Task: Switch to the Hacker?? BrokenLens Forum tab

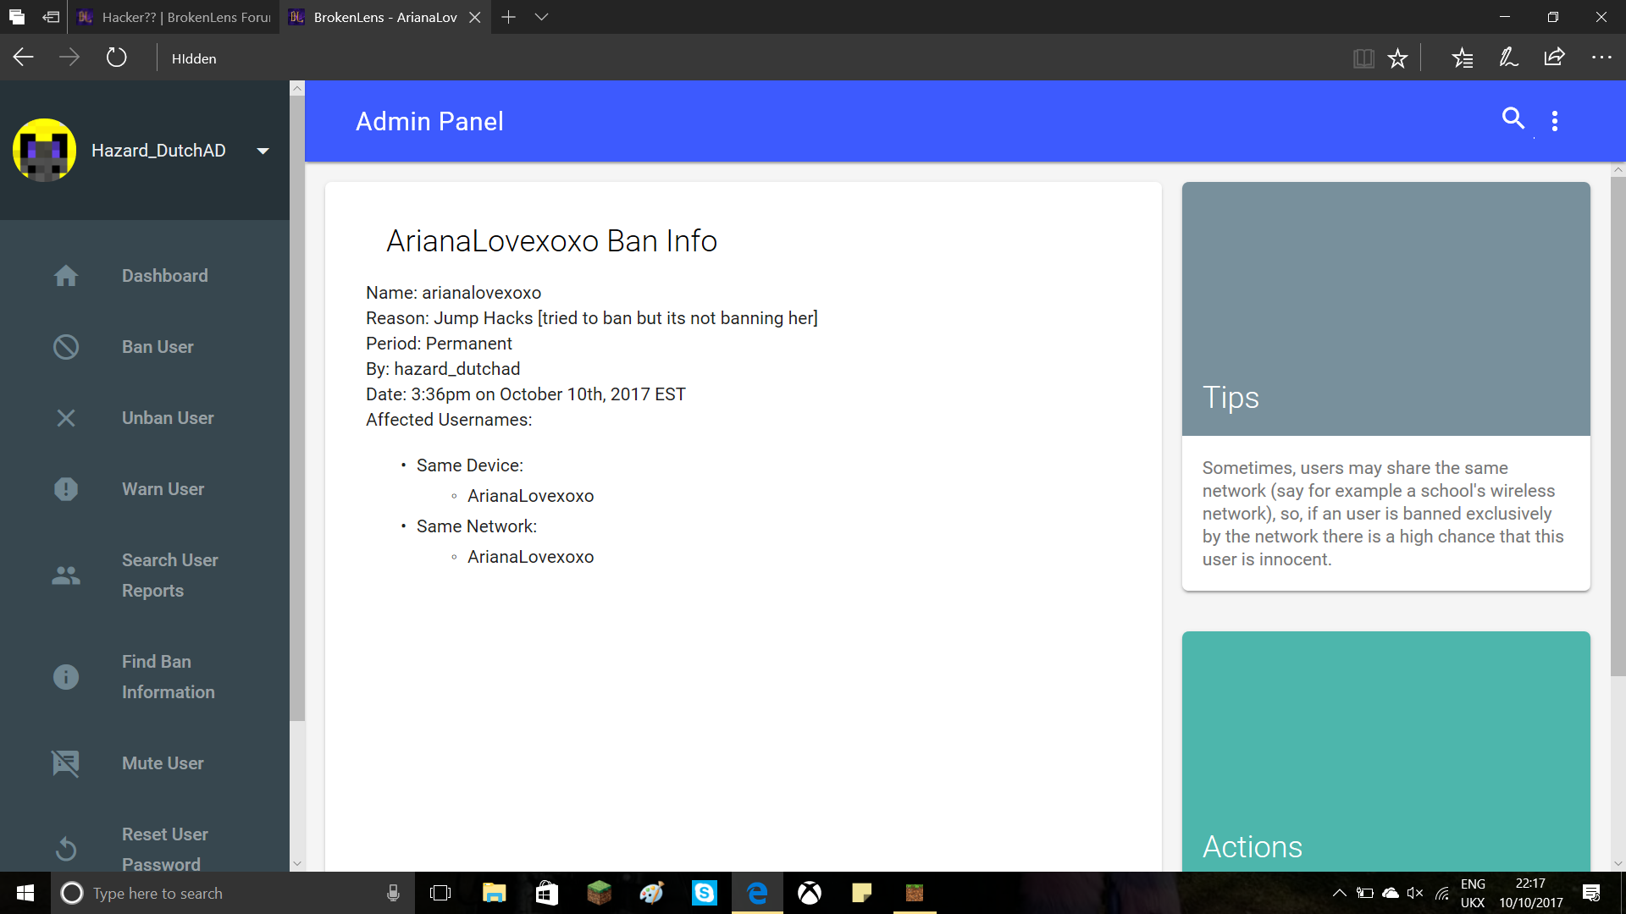Action: 174,17
